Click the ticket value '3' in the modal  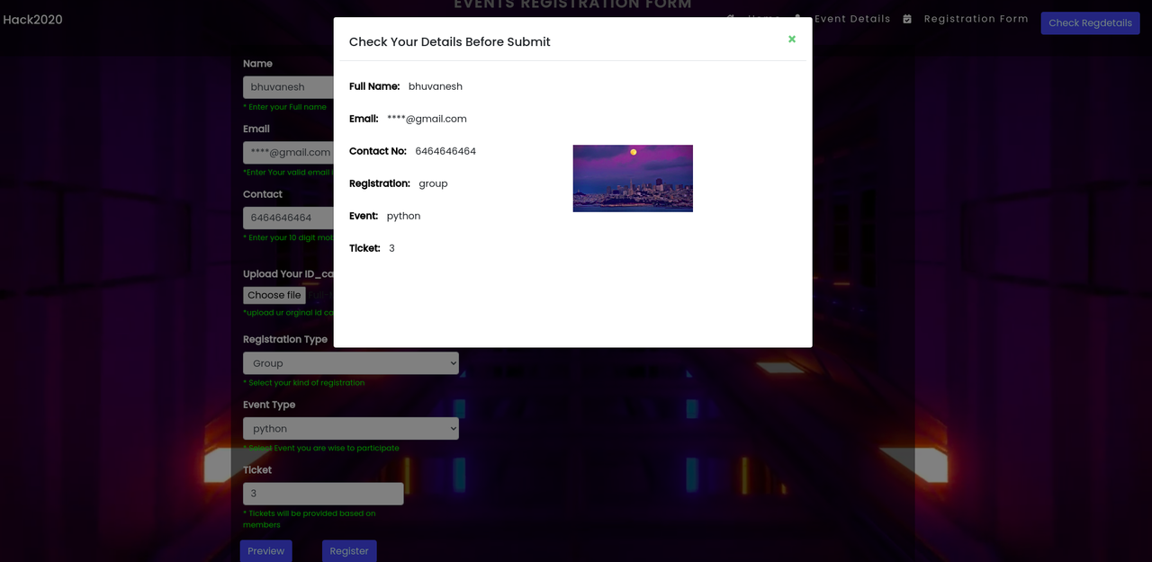point(391,248)
